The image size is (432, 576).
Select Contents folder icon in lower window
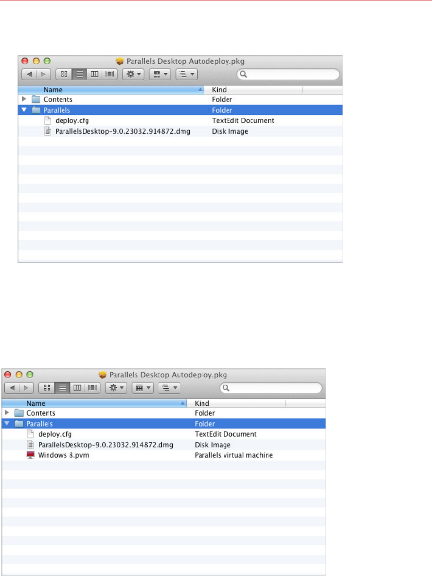pyautogui.click(x=19, y=413)
